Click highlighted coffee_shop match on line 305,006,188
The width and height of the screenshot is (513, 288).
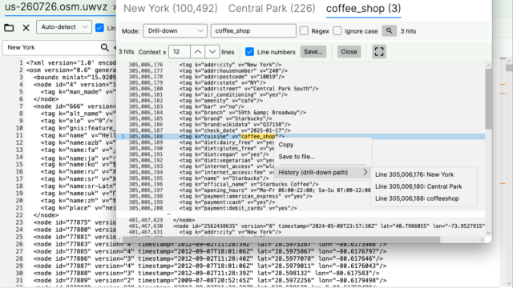(258, 137)
